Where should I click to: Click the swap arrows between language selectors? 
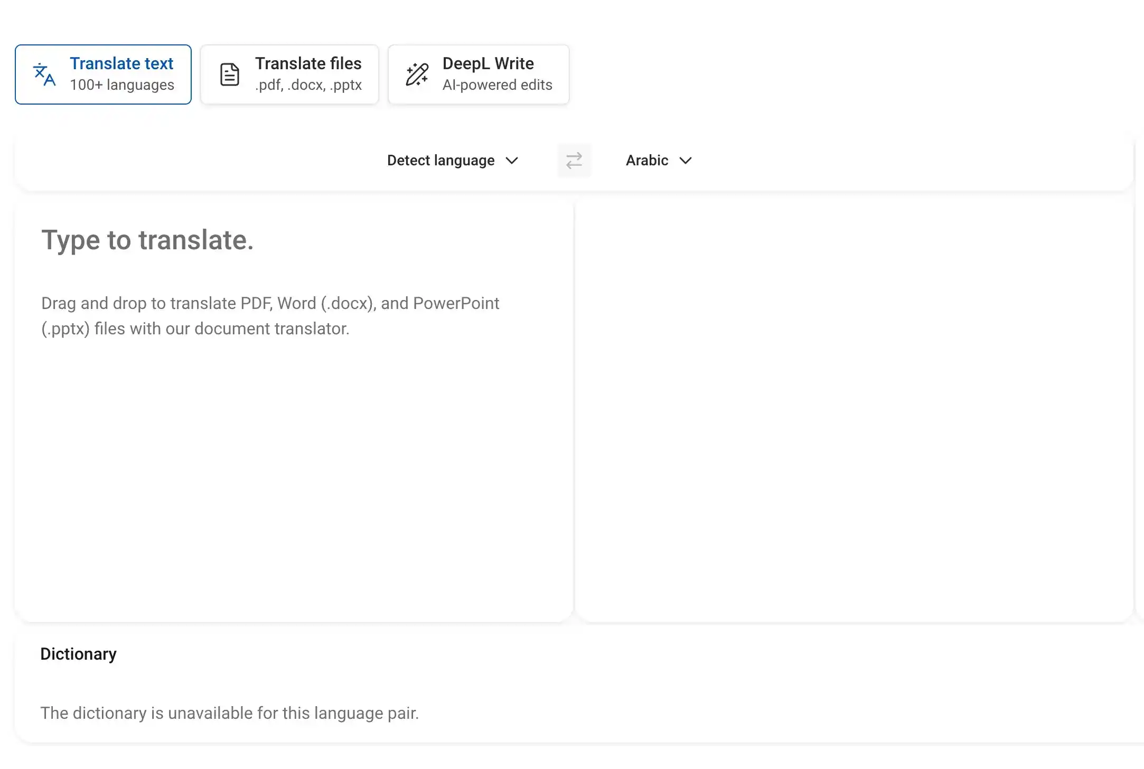574,160
